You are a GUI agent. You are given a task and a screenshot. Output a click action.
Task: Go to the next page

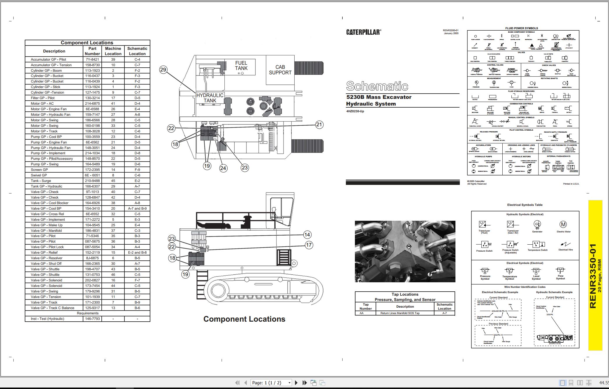pos(296,383)
